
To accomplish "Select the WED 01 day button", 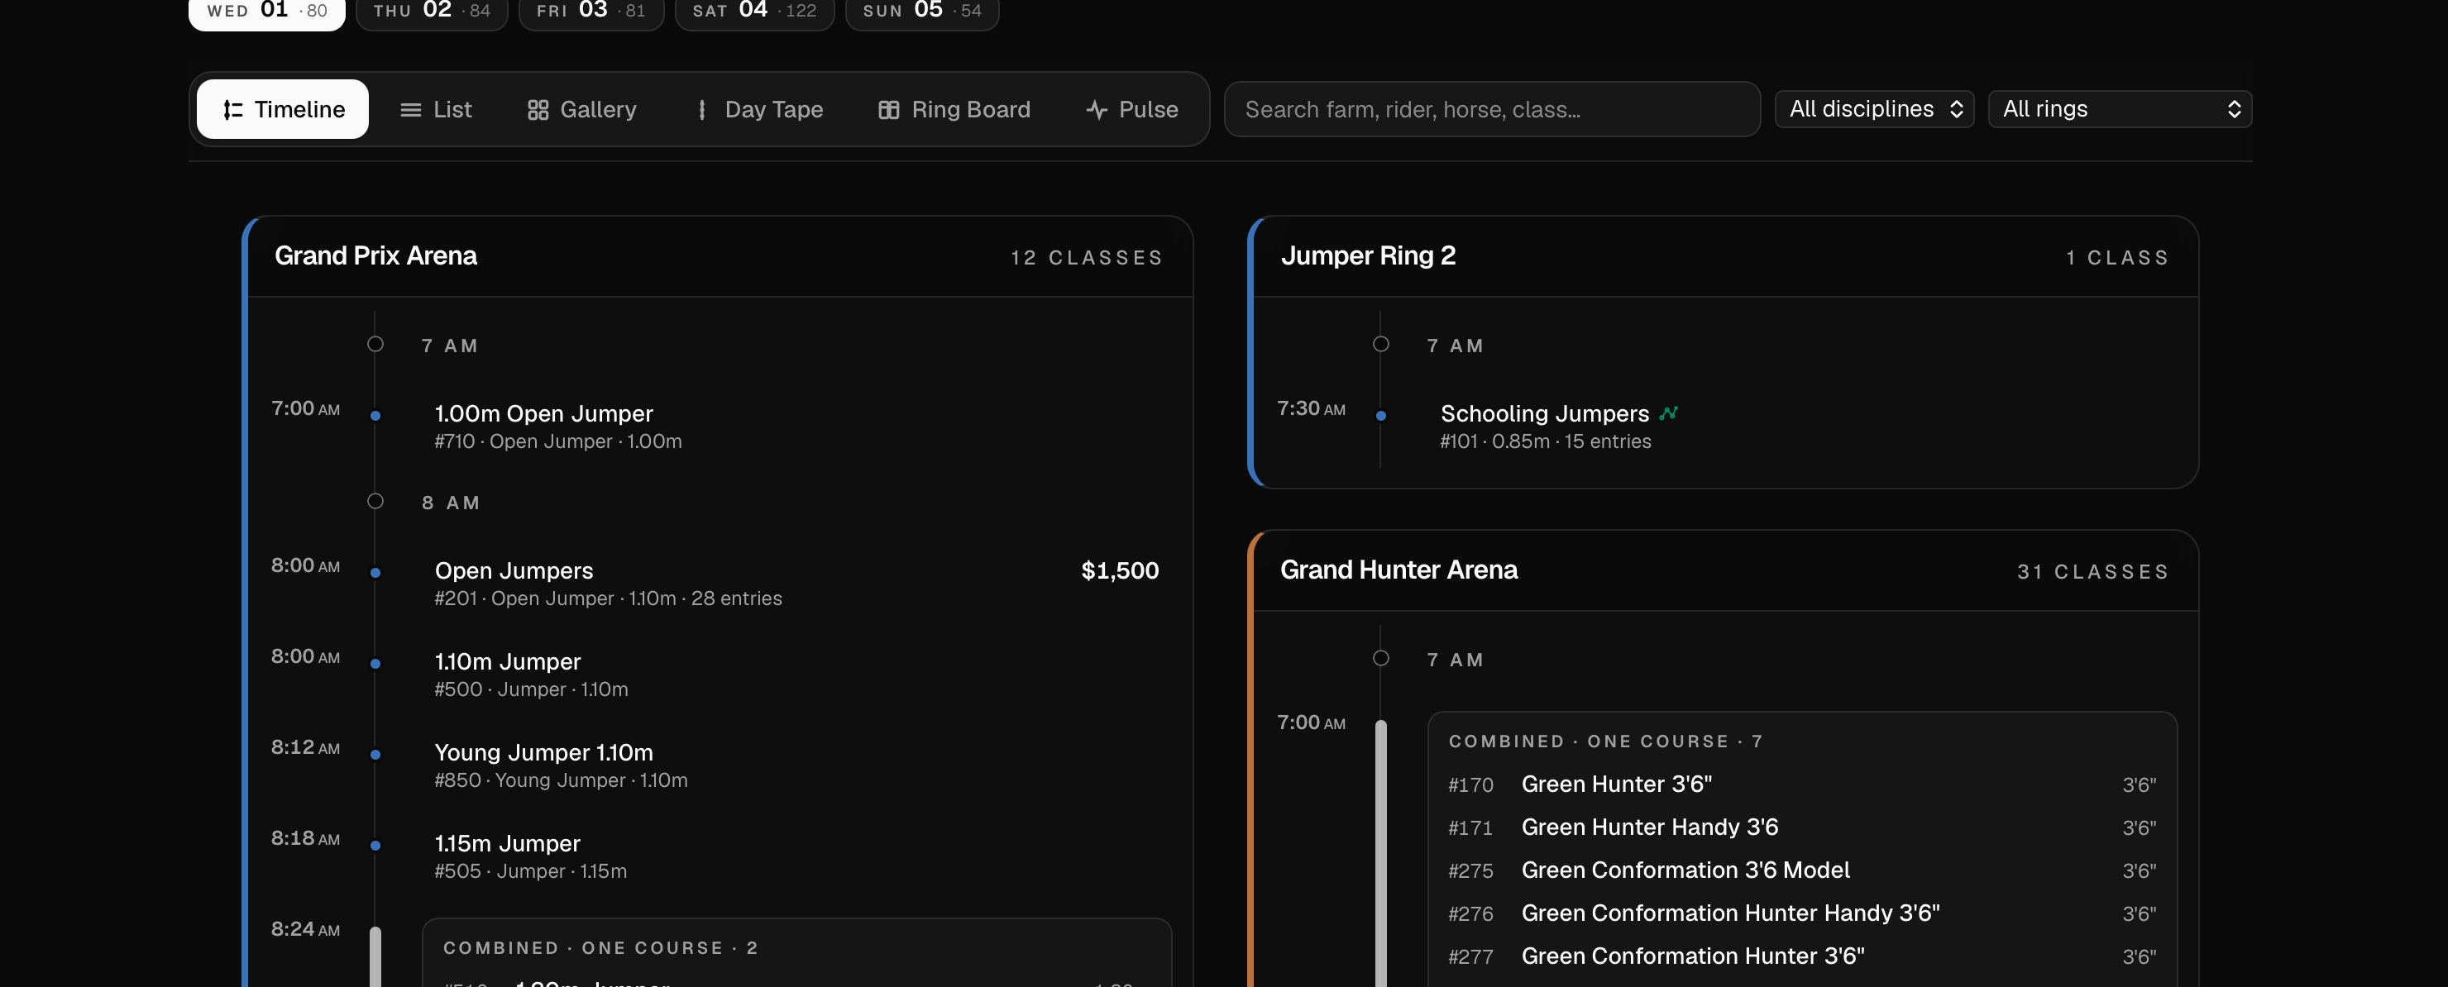I will click(x=267, y=12).
